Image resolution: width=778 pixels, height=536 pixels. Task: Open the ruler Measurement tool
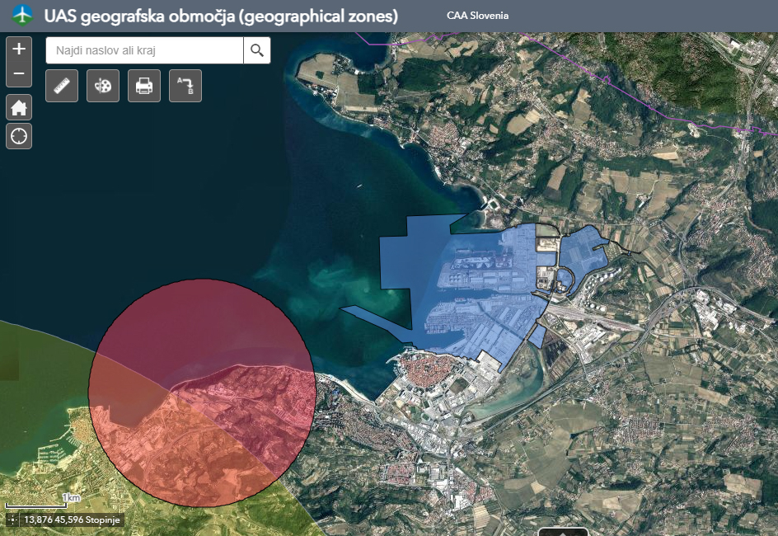click(62, 86)
